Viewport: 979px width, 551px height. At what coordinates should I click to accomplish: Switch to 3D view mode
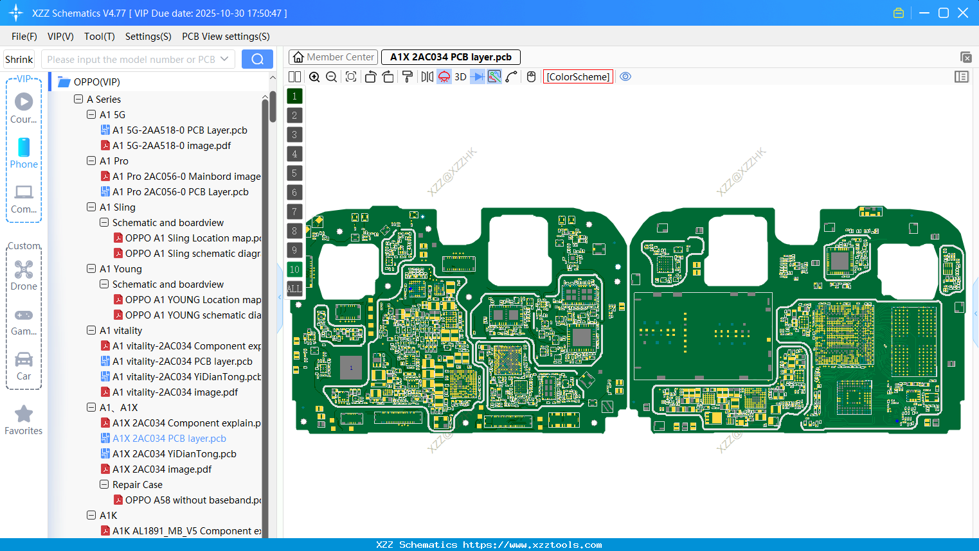[460, 76]
